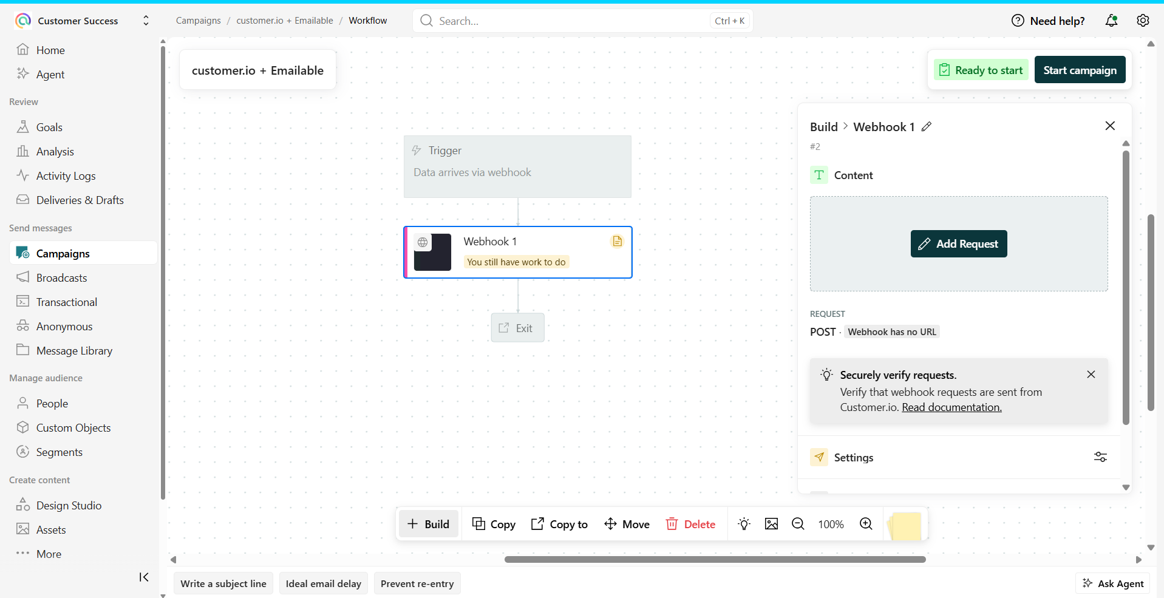Click the Customer.io logo icon
1164x598 pixels.
23,21
